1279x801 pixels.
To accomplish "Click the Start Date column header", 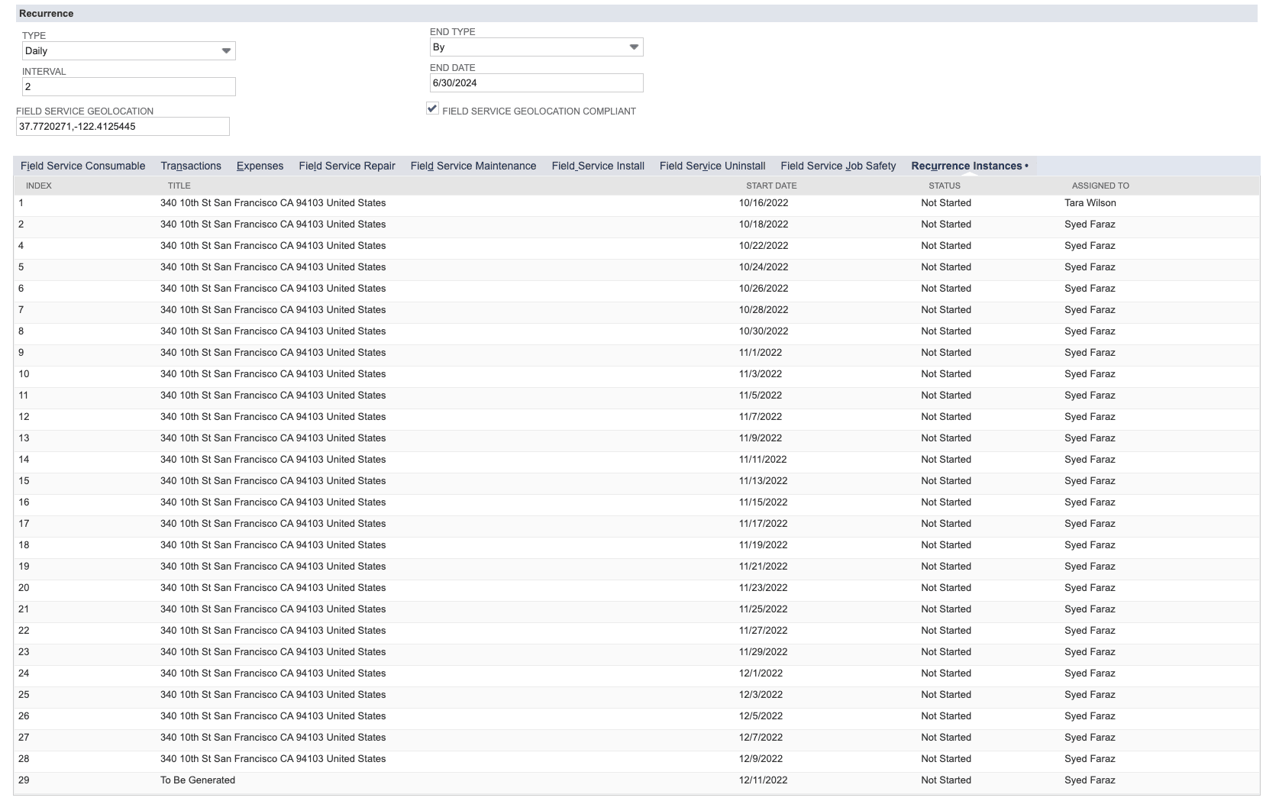I will click(771, 186).
